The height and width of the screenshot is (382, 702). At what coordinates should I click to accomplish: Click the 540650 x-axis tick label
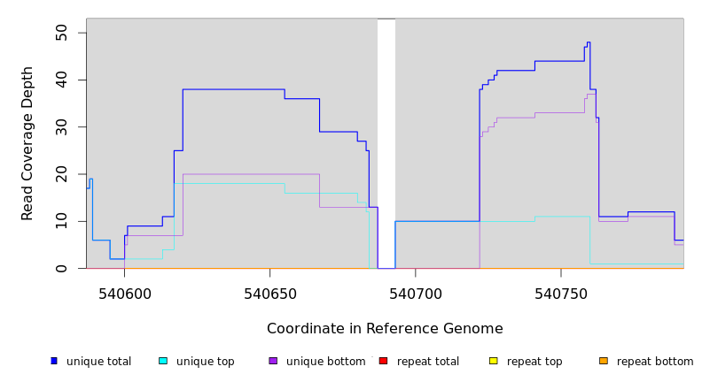pos(269,293)
